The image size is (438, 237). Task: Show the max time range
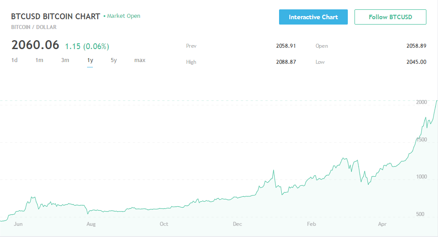pyautogui.click(x=140, y=60)
